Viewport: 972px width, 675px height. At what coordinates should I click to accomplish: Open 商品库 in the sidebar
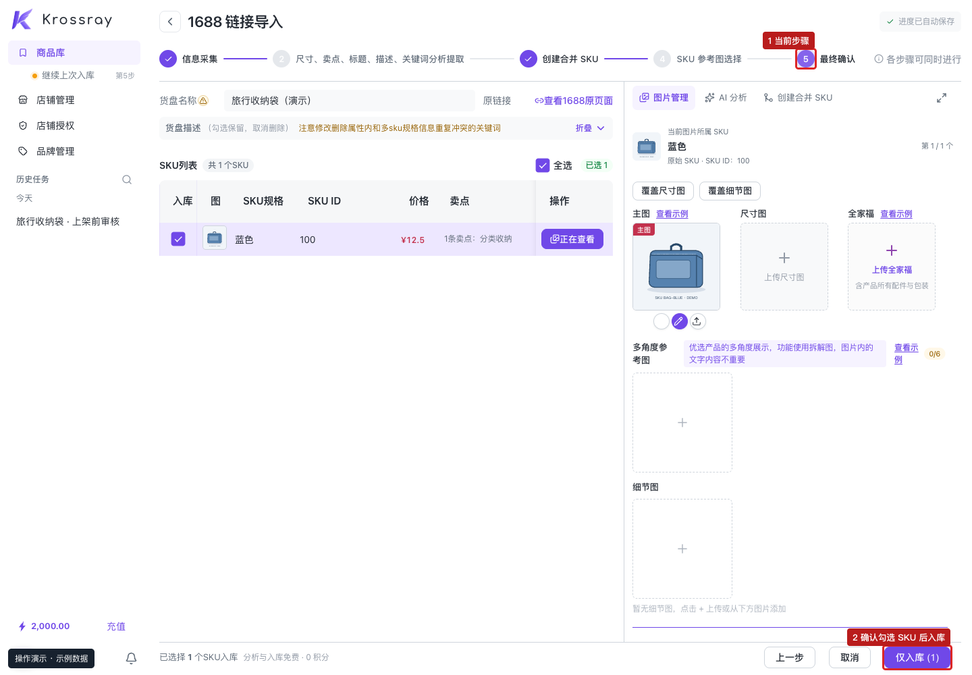pos(74,53)
